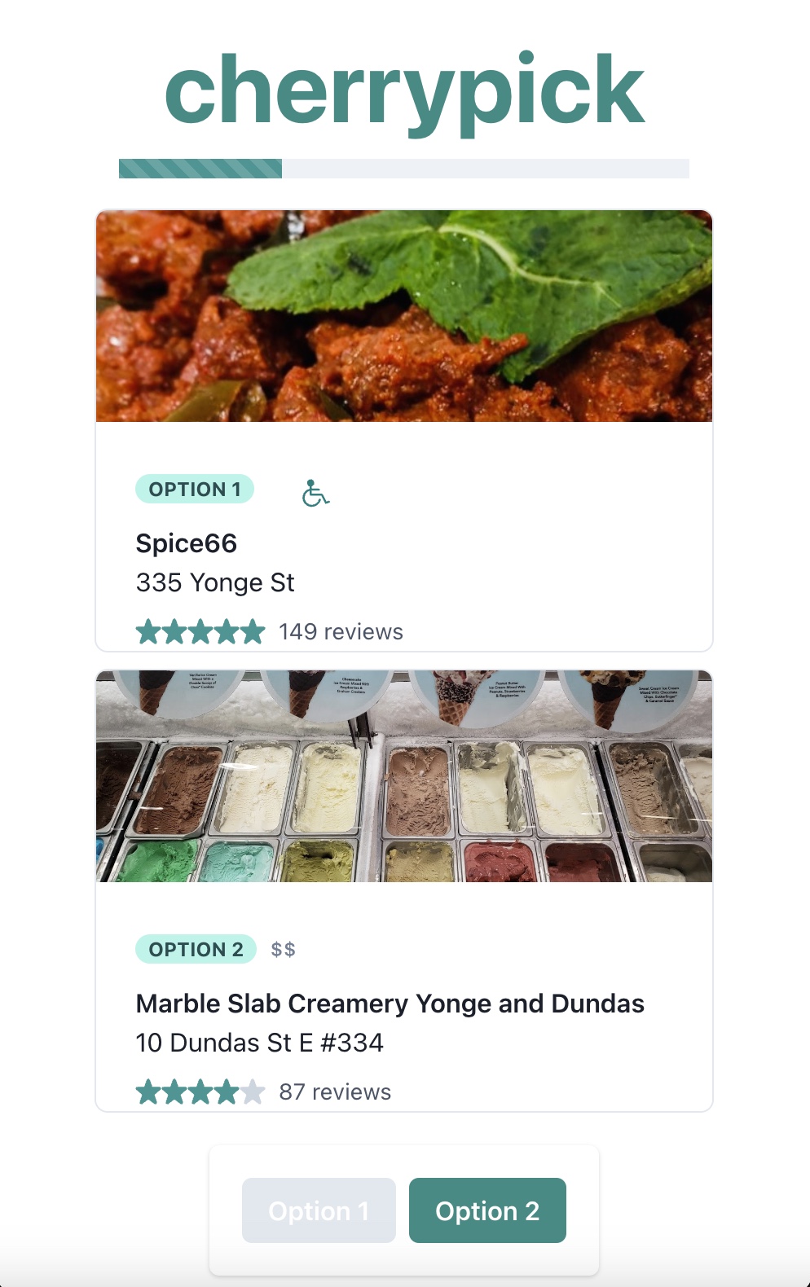Click the five-star rating for Spice66
The width and height of the screenshot is (810, 1287).
click(x=200, y=631)
